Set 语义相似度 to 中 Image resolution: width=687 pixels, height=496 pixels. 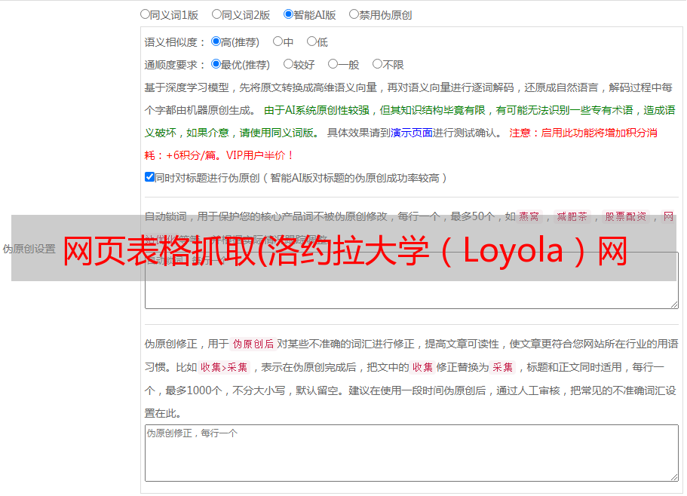[278, 41]
